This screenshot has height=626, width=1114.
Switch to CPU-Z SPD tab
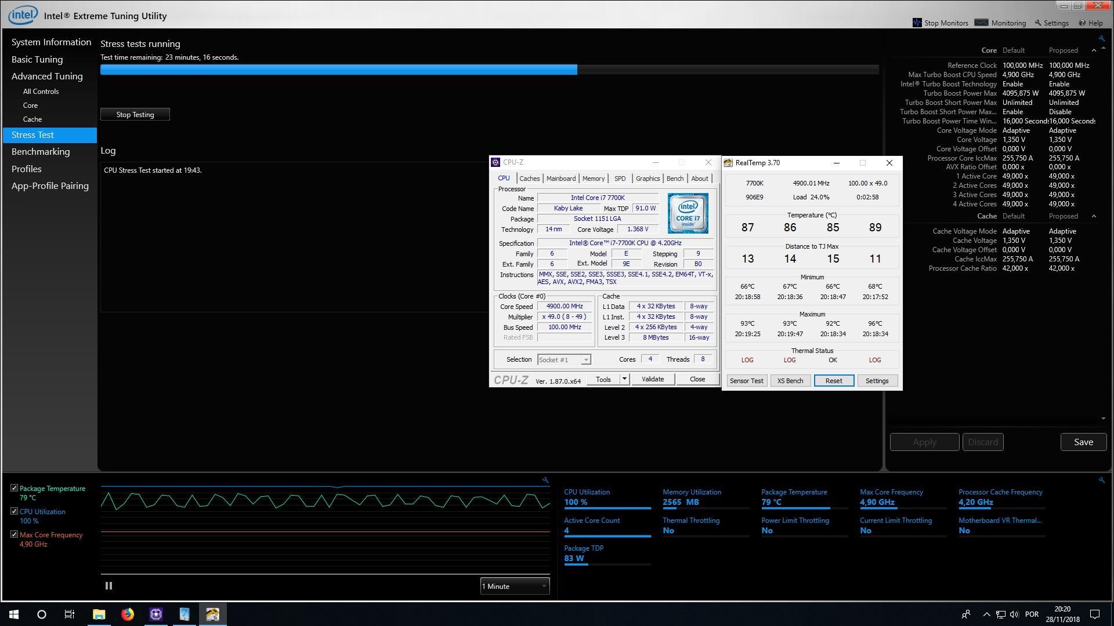click(620, 179)
